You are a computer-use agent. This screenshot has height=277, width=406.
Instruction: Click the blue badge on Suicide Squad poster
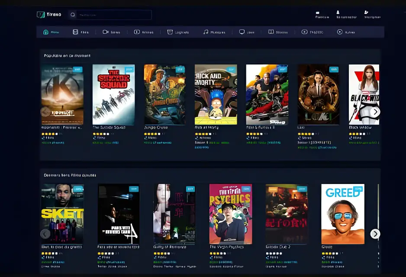[x=129, y=69]
